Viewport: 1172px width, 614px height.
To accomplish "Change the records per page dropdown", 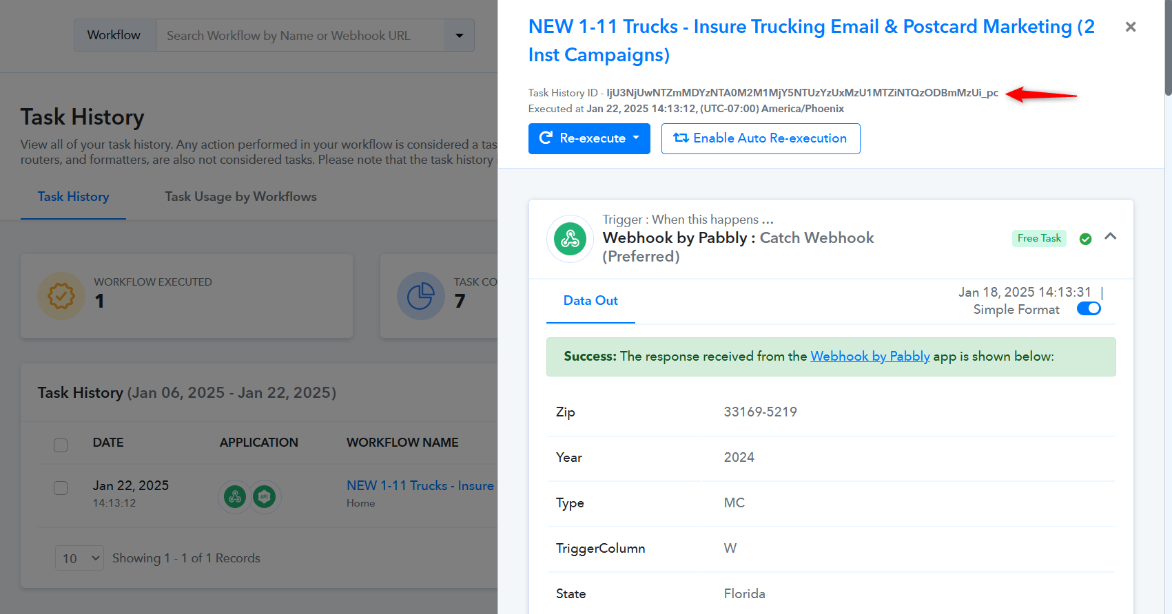I will tap(79, 558).
